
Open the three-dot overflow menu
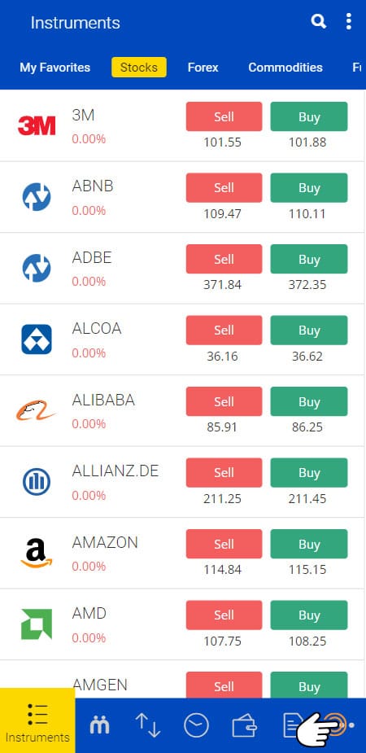click(348, 22)
